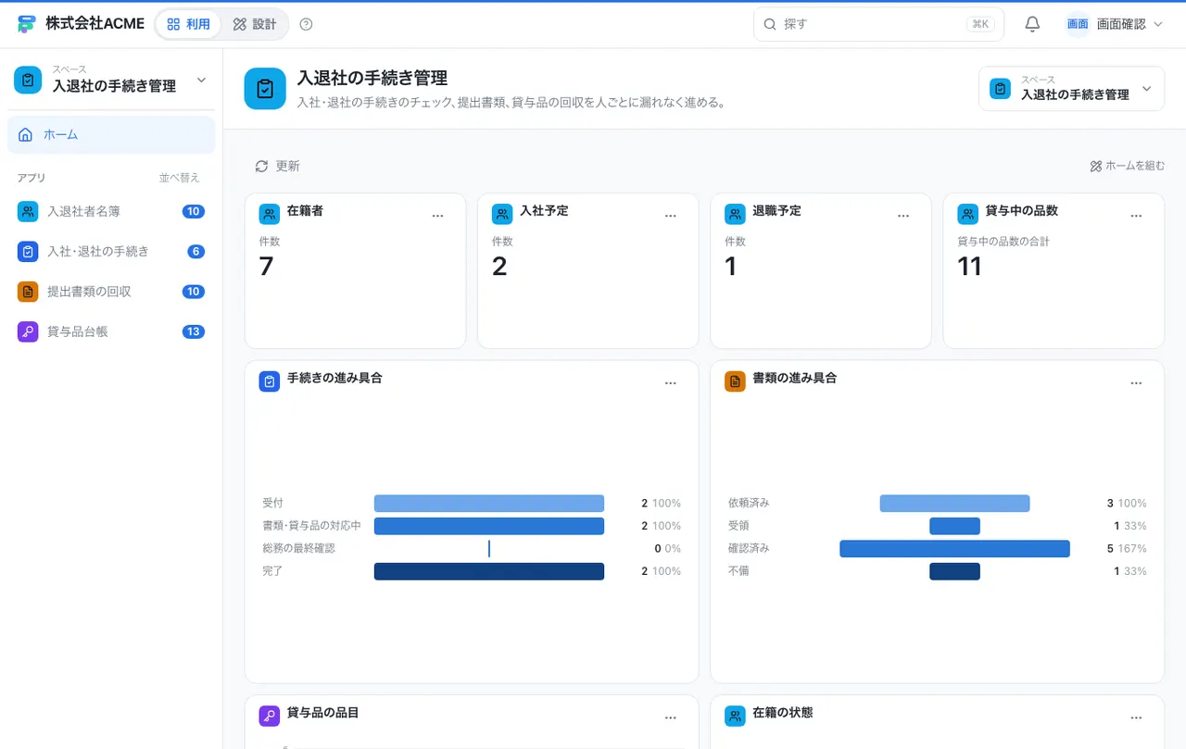
Task: Switch to 利用 mode
Action: pyautogui.click(x=189, y=24)
